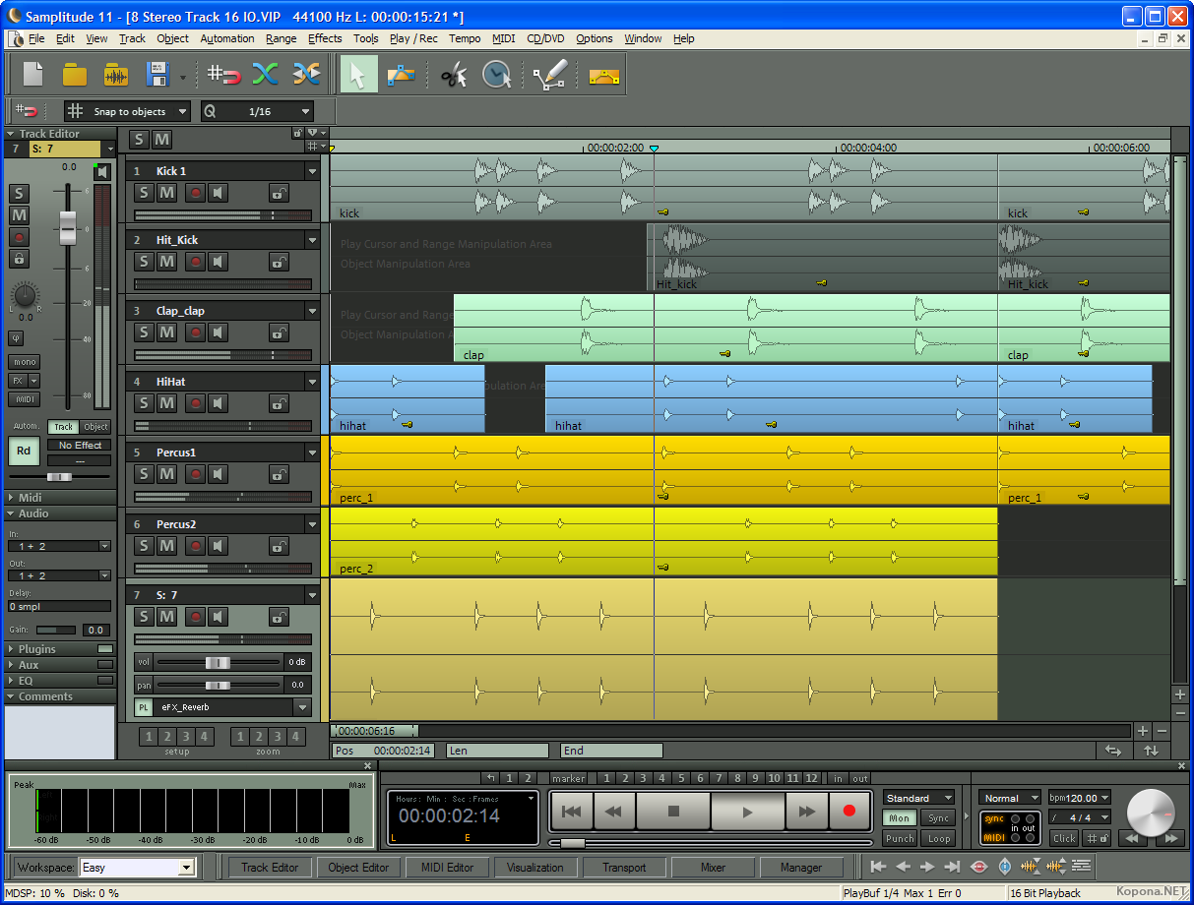Click the yellow volume curve icon
This screenshot has height=905, width=1194.
point(603,75)
